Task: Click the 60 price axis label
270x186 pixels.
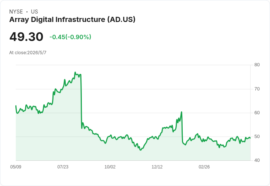Action: tap(257, 113)
